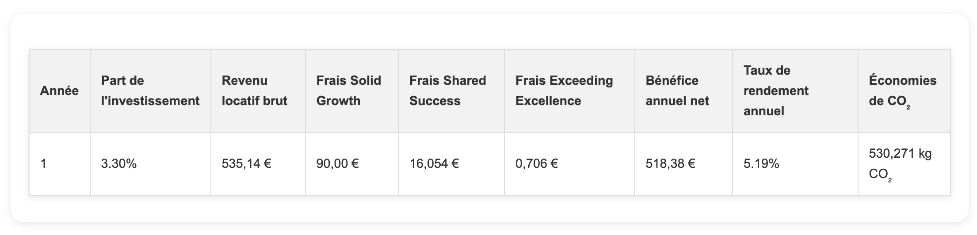Select the Frais Exceeding Excellence header
Screen dimensions: 977x235
point(564,91)
